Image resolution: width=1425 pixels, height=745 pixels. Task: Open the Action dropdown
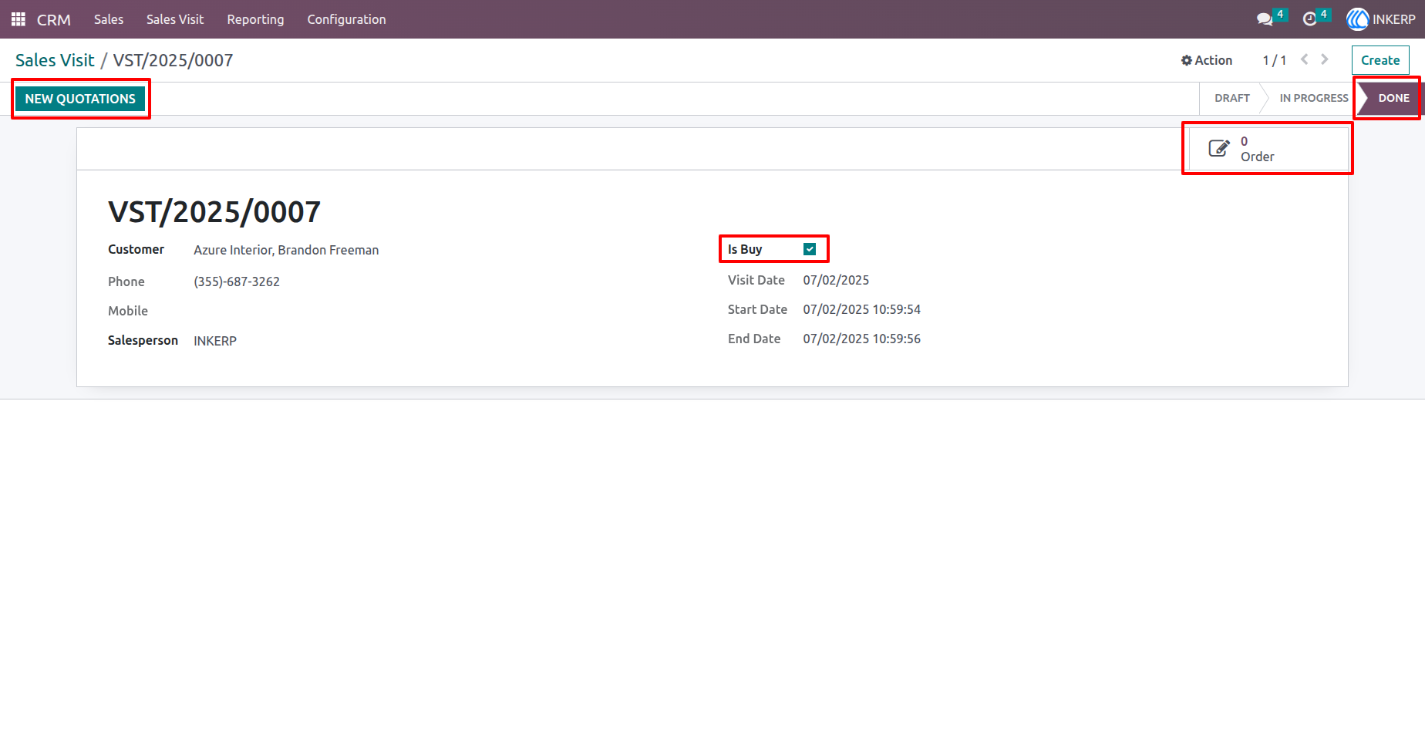click(x=1207, y=60)
